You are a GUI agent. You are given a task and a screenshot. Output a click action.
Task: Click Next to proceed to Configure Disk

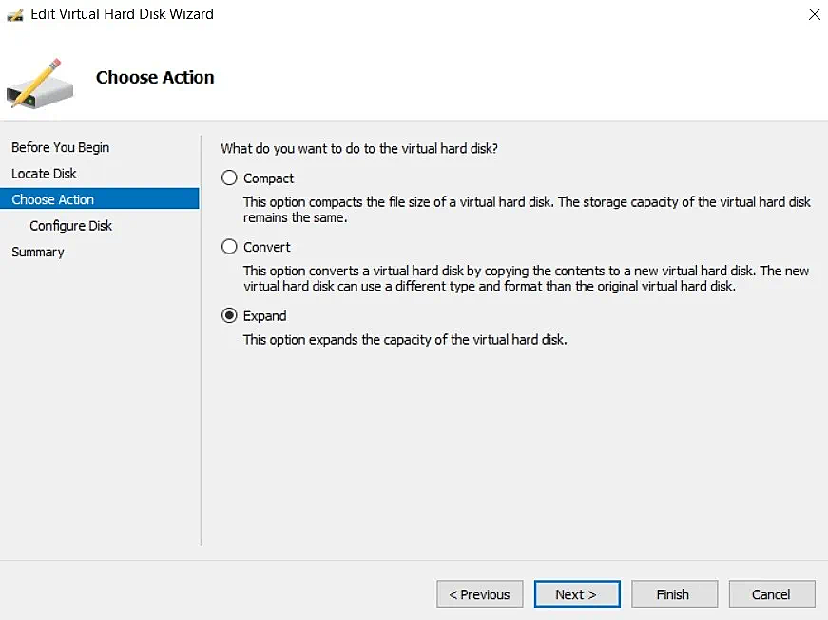click(577, 593)
